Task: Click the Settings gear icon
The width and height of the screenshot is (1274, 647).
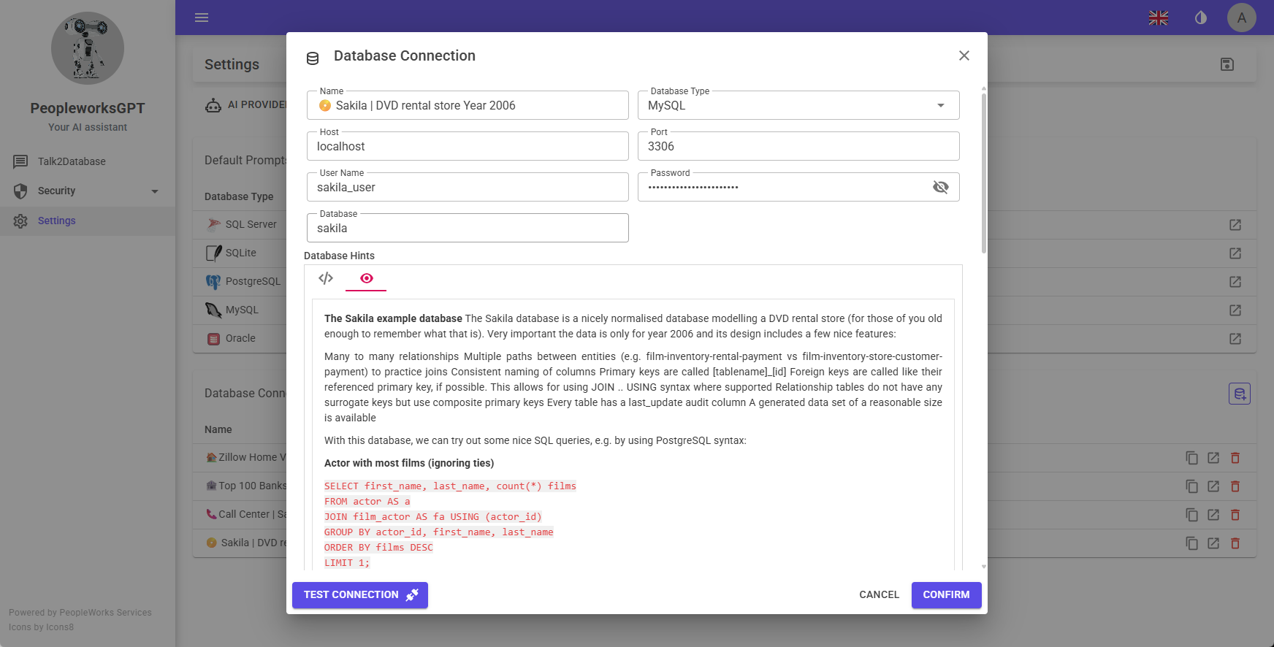Action: (x=20, y=221)
